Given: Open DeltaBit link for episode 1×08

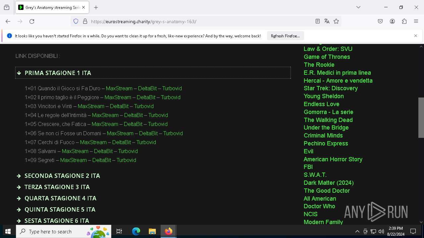Looking at the screenshot, I should (x=103, y=151).
